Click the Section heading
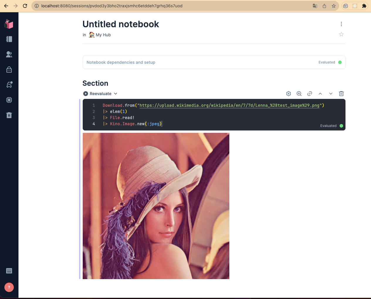The width and height of the screenshot is (371, 299). click(x=95, y=83)
